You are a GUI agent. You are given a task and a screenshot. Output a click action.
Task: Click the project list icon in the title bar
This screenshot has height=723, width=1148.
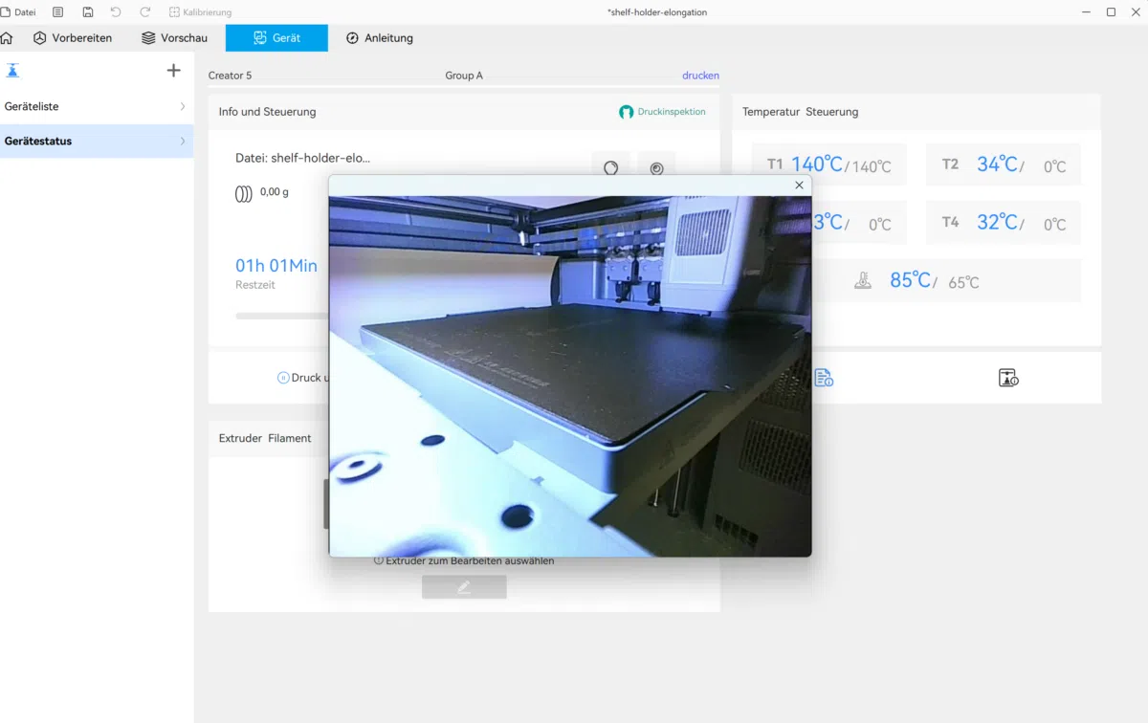58,12
